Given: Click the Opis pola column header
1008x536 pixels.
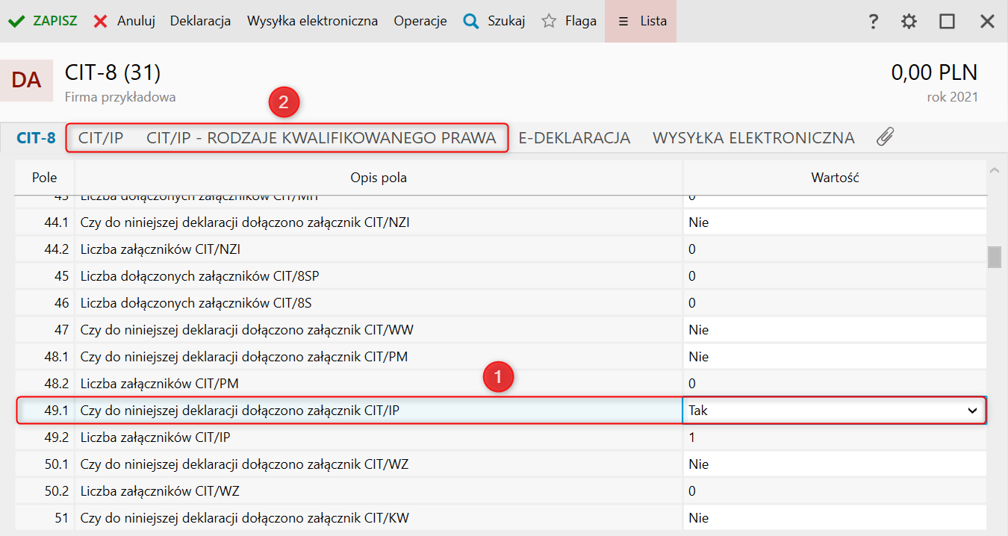Looking at the screenshot, I should click(379, 178).
